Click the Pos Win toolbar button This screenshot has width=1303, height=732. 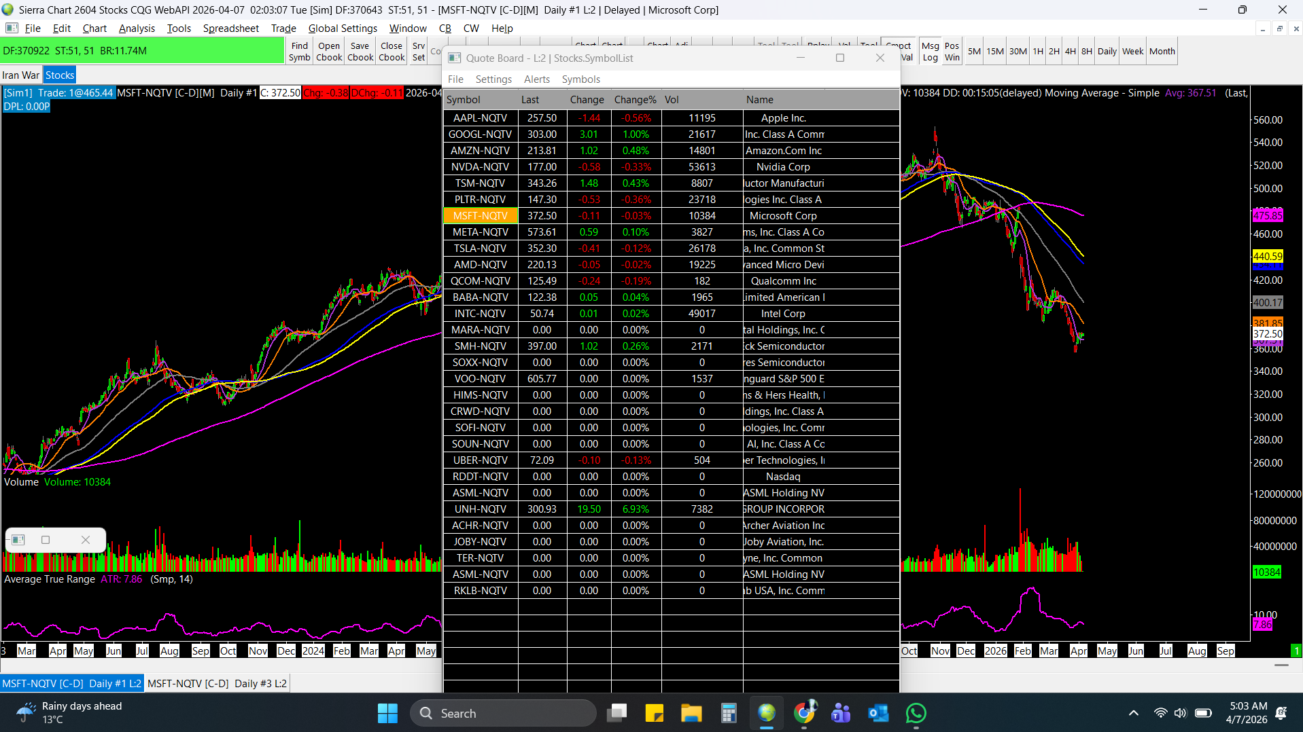pyautogui.click(x=952, y=52)
